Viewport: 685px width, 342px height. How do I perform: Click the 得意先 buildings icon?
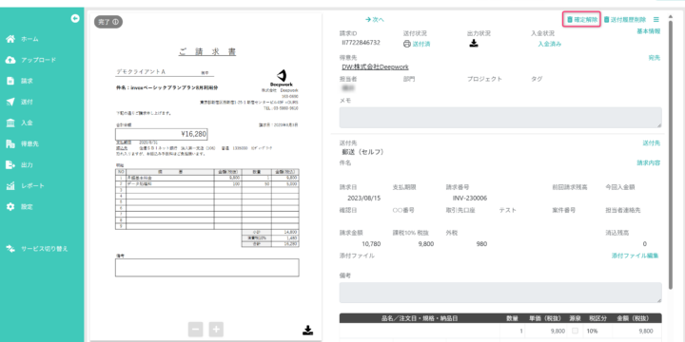pyautogui.click(x=10, y=143)
